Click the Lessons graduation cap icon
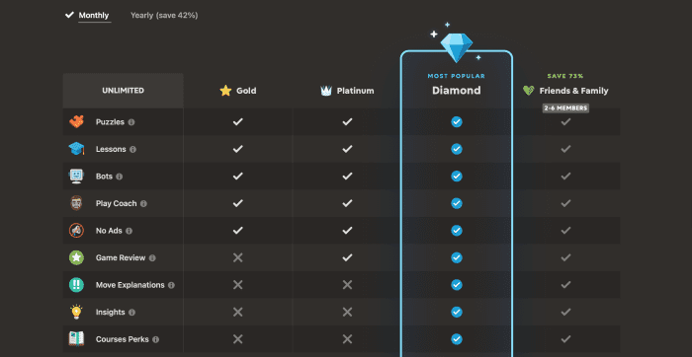 pyautogui.click(x=76, y=149)
